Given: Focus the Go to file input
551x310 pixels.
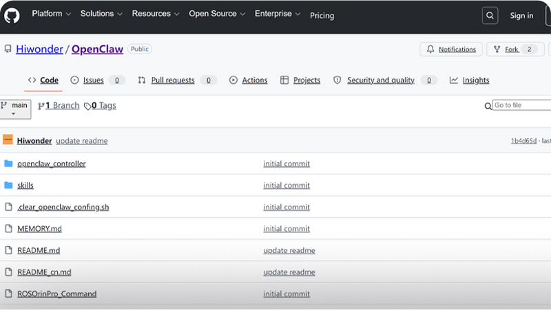Looking at the screenshot, I should pos(522,105).
